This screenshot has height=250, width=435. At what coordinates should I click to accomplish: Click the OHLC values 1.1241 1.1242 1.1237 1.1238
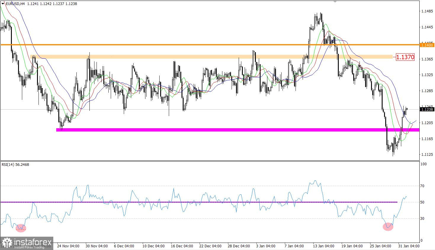pyautogui.click(x=52, y=4)
